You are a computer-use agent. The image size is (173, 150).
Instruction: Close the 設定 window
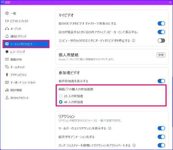click(x=170, y=2)
